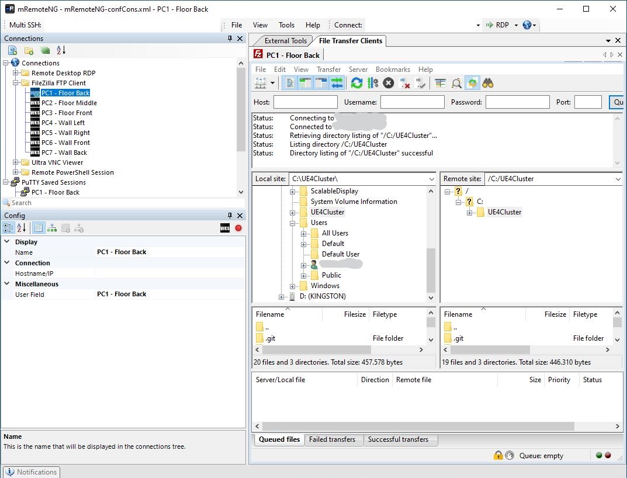Open Site Manager dropdown arrow
Viewport: 627px width, 478px height.
[x=273, y=83]
